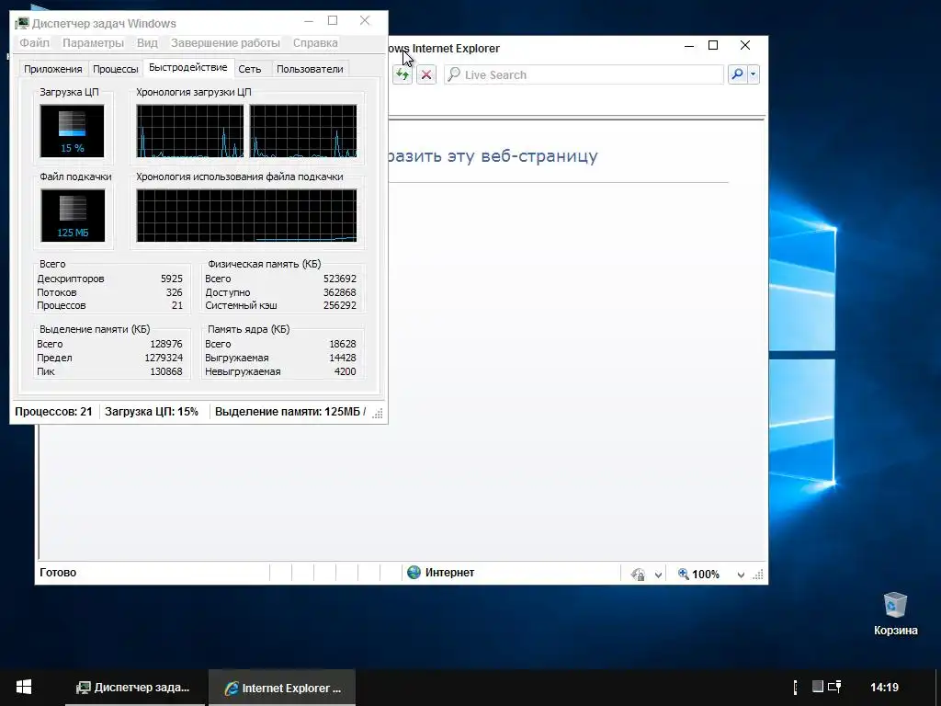Click the red stop icon in Internet Explorer
The image size is (941, 706).
pos(426,74)
